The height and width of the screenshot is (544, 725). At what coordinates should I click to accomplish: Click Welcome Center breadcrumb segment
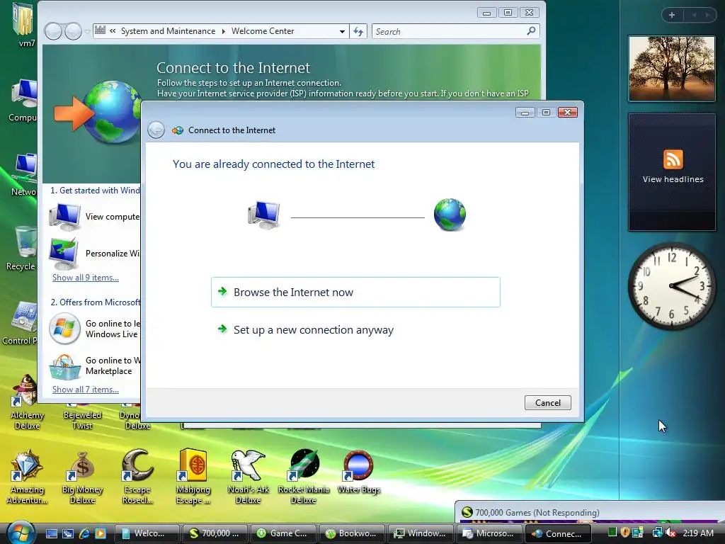click(x=263, y=31)
